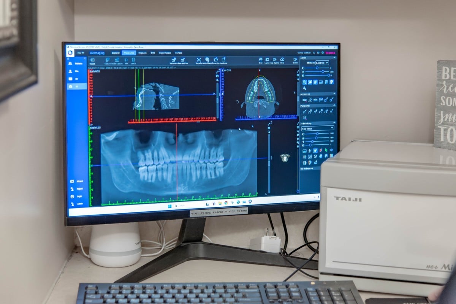Adjust the first slider in the Adjust panel

click(317, 68)
